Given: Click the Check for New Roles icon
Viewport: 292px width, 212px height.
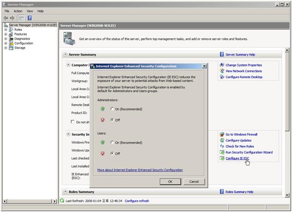Looking at the screenshot, I should click(x=222, y=146).
